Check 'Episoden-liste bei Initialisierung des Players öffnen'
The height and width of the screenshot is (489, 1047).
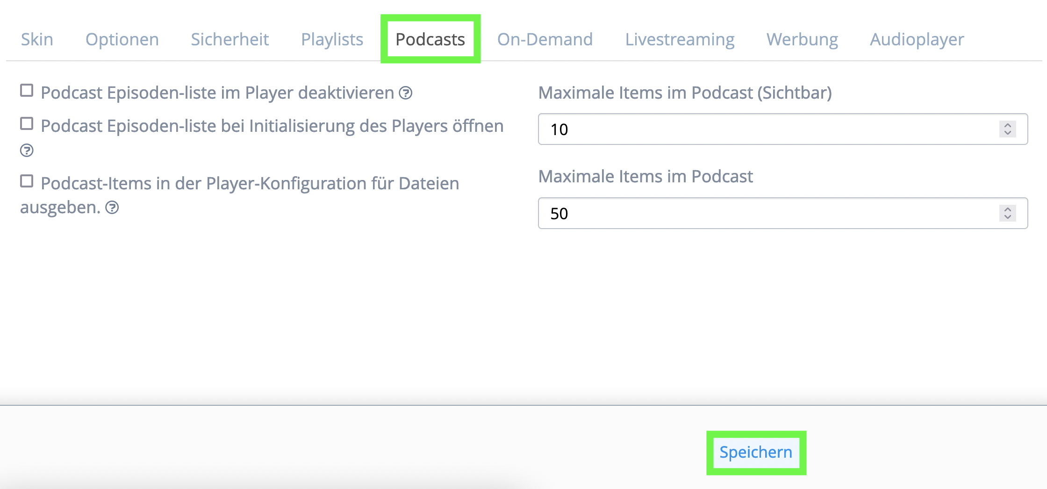(x=27, y=123)
